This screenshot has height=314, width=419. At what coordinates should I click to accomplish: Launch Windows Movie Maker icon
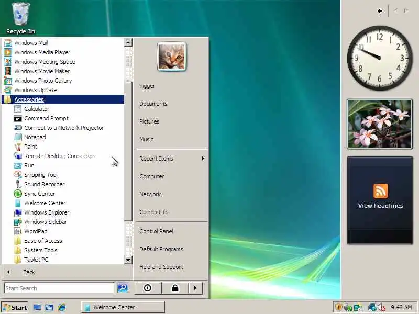8,71
